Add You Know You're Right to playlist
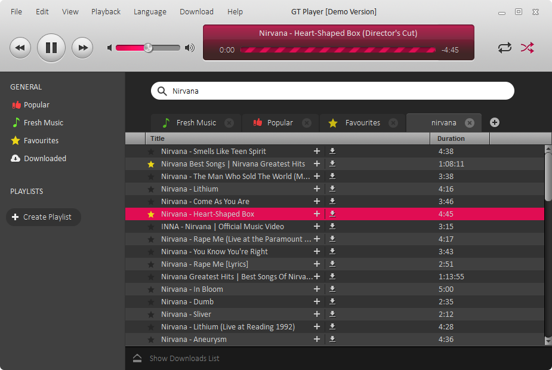Screen dimensions: 552x370 (317, 251)
